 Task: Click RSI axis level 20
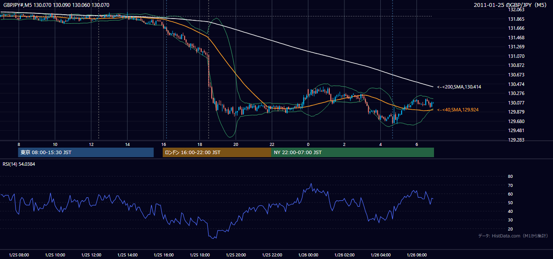click(x=510, y=229)
